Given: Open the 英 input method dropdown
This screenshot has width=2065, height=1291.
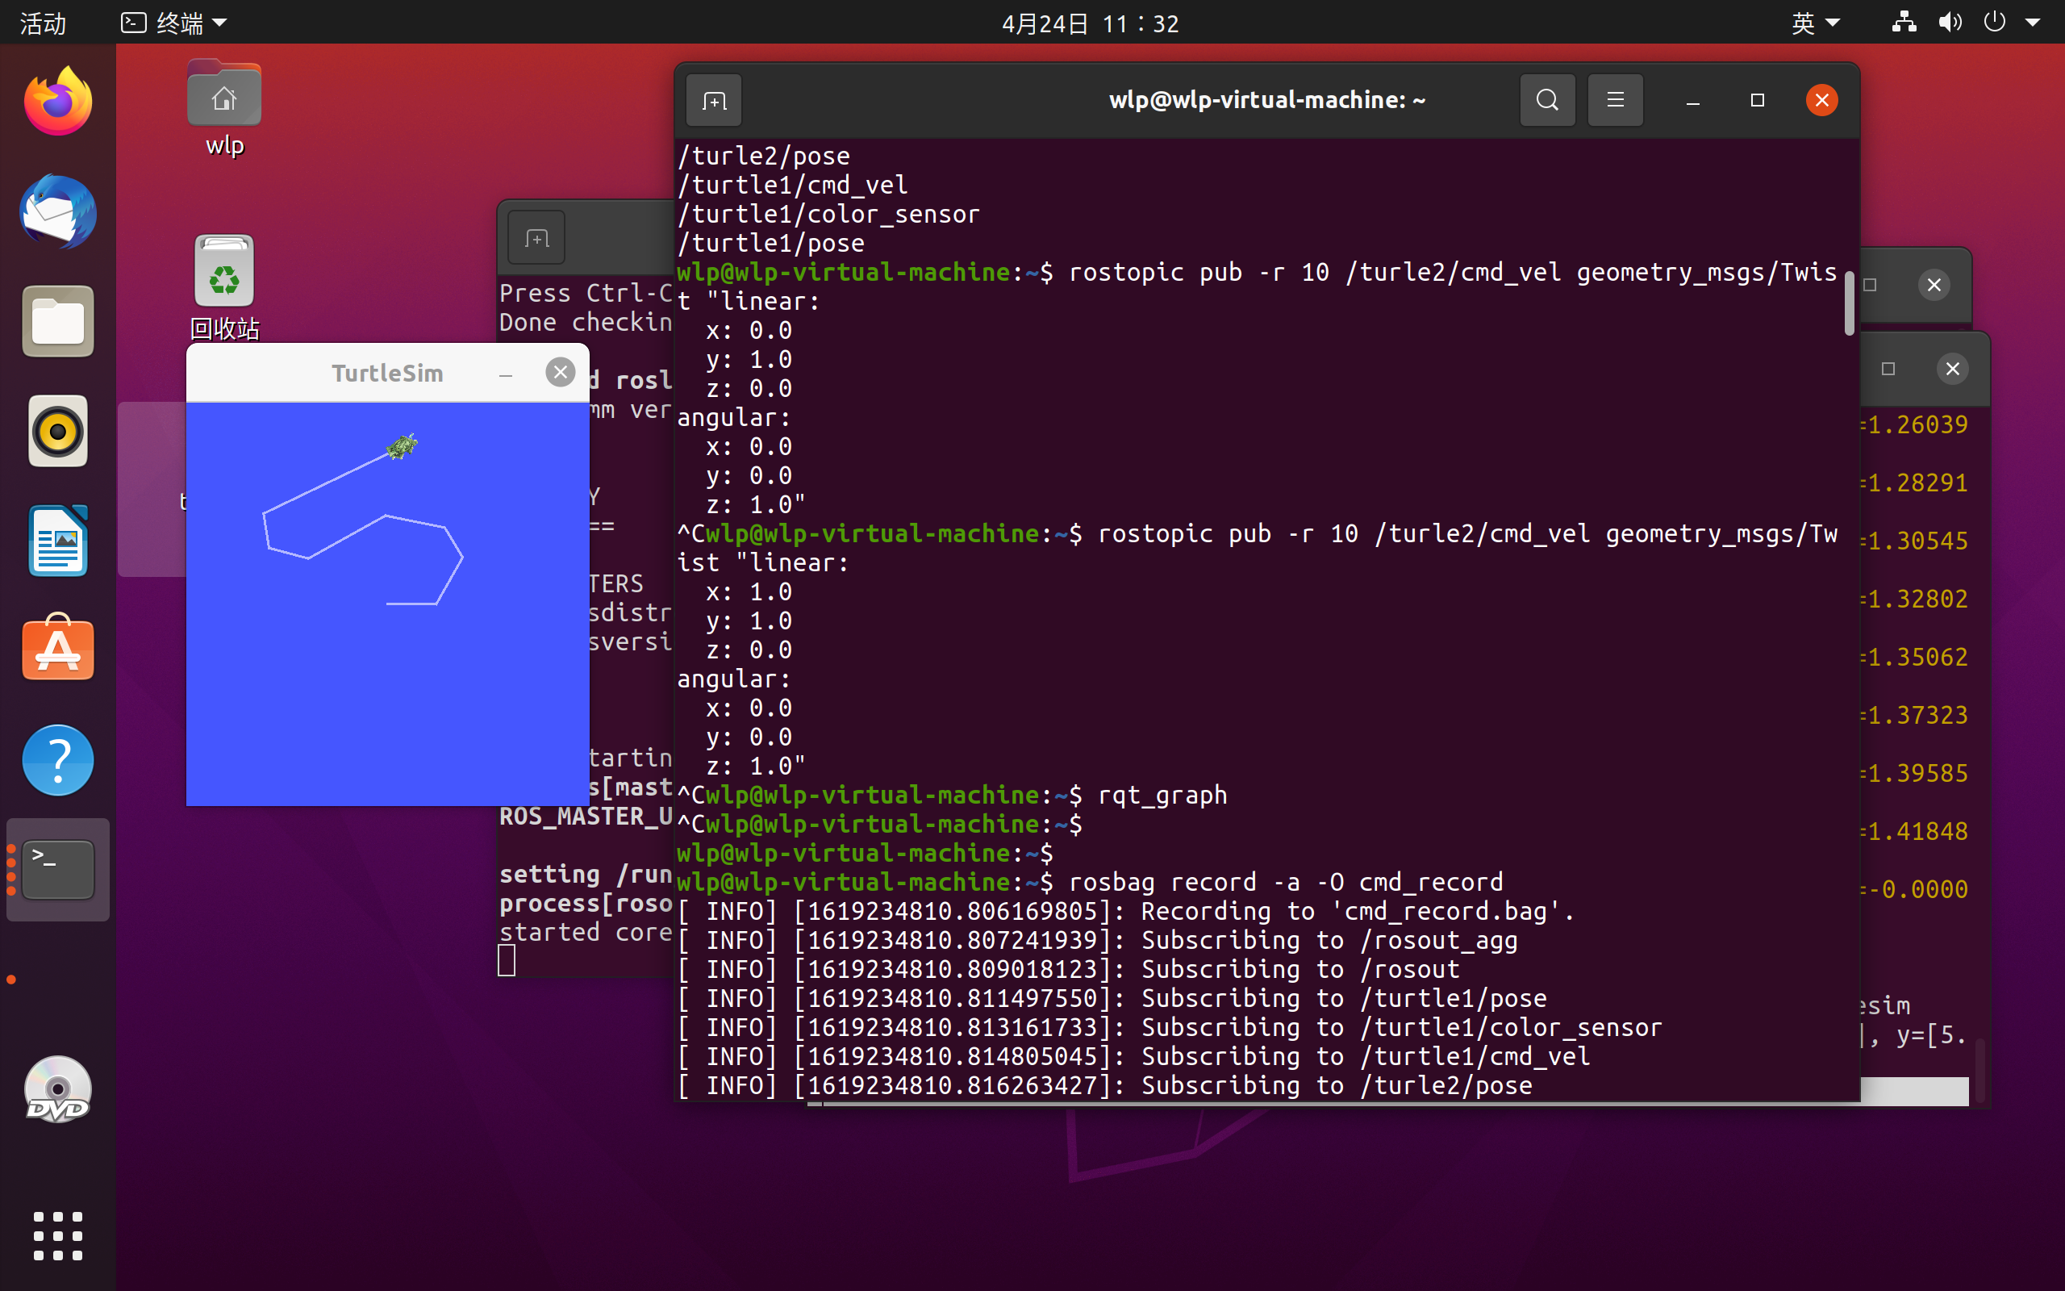Looking at the screenshot, I should (1814, 23).
